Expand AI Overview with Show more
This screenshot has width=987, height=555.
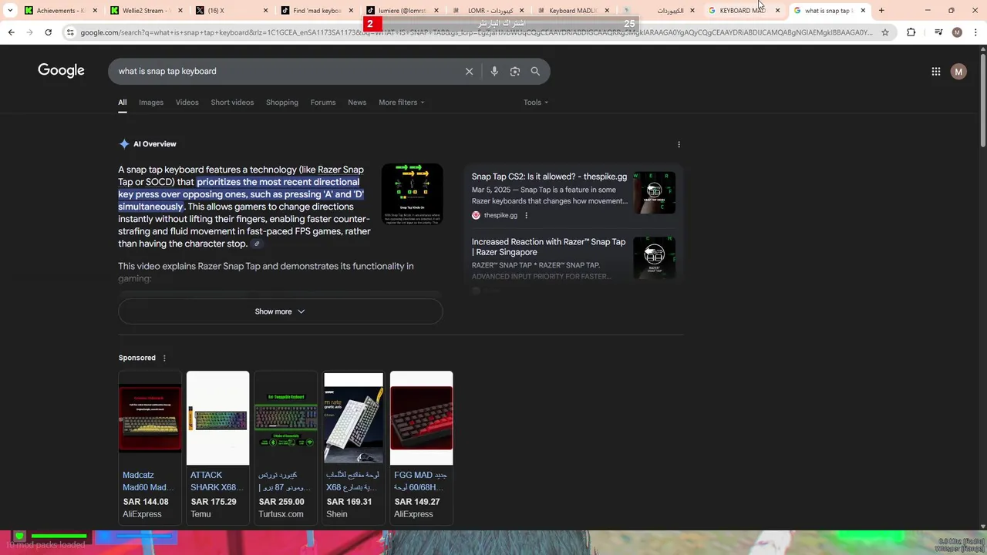[x=280, y=311]
